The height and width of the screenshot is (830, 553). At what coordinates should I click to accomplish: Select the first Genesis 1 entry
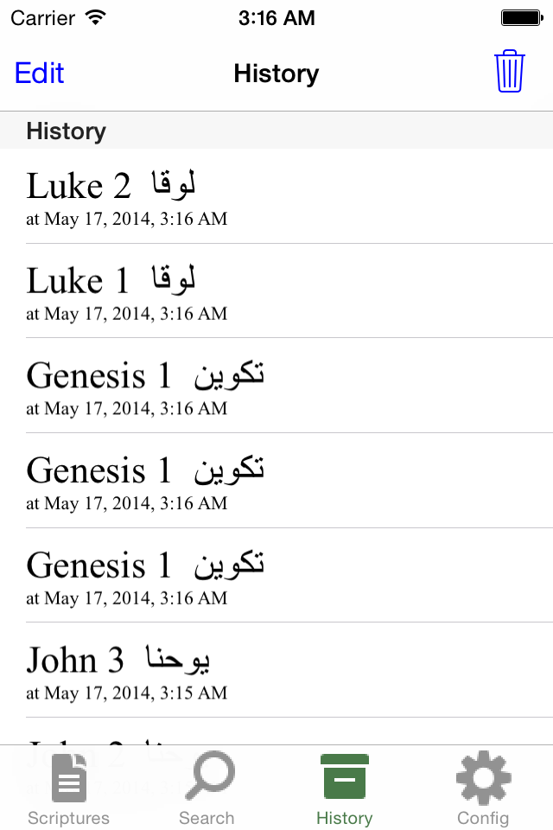click(276, 386)
